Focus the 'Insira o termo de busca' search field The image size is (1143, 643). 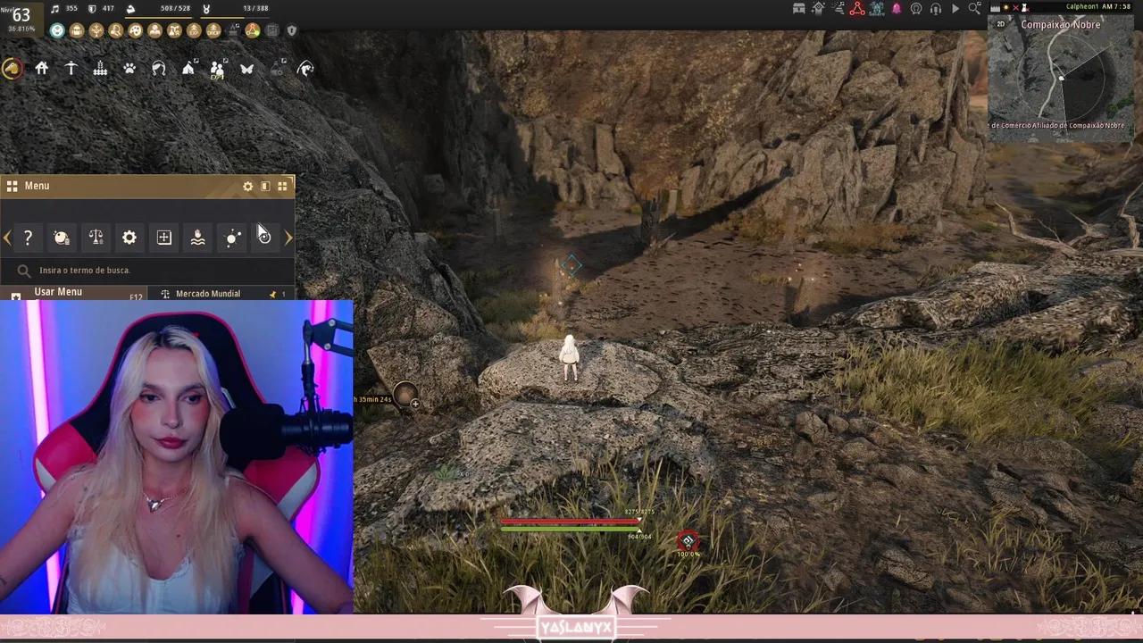(147, 270)
